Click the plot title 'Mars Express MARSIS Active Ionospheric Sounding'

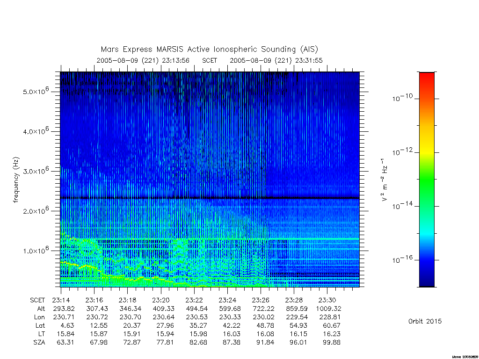pyautogui.click(x=198, y=49)
